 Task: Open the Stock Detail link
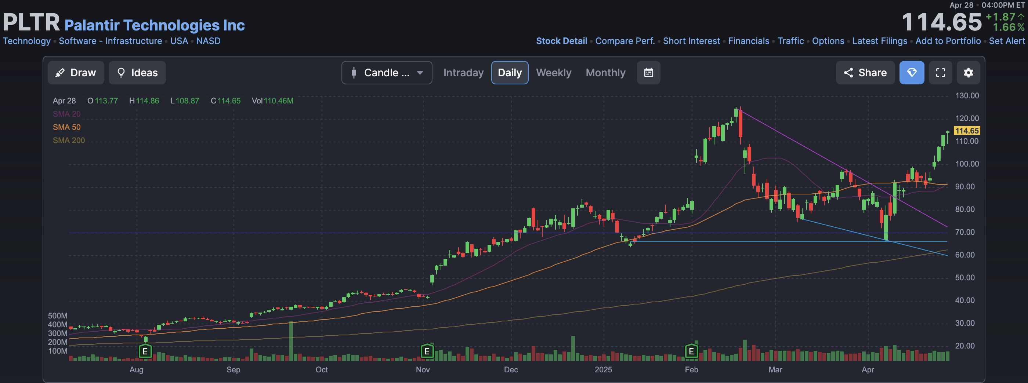(561, 41)
